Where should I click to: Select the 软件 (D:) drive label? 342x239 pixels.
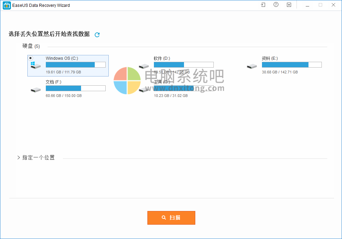[x=162, y=58]
